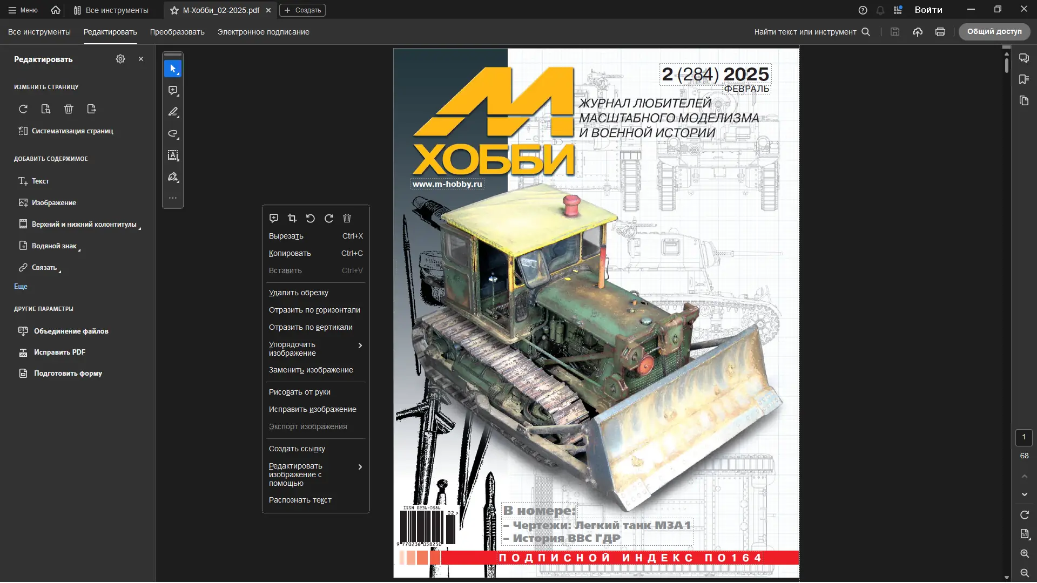Viewport: 1037px width, 583px height.
Task: Select the freehand lasso draw tool
Action: tap(173, 134)
